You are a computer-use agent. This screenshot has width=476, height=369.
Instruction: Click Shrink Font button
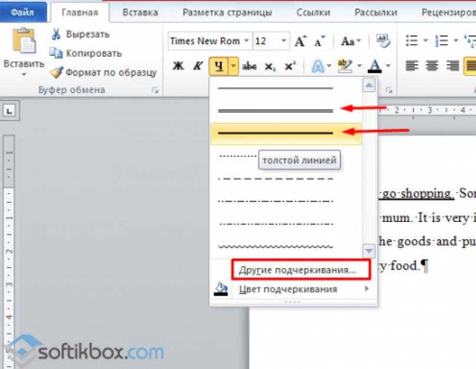click(319, 41)
